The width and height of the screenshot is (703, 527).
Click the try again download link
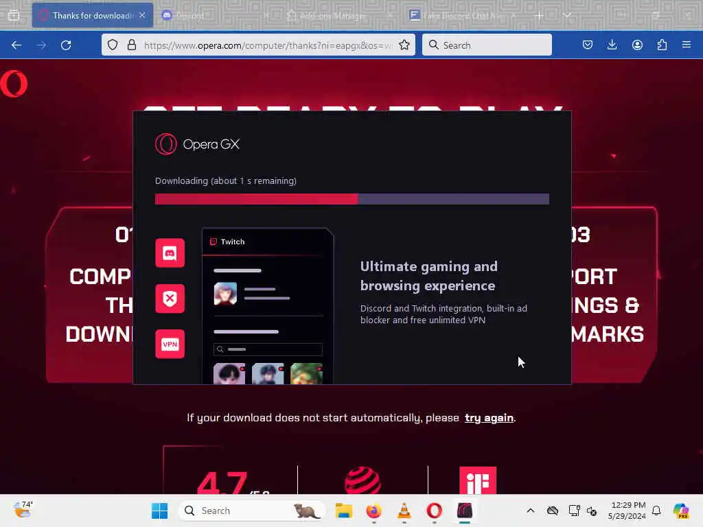pyautogui.click(x=489, y=418)
